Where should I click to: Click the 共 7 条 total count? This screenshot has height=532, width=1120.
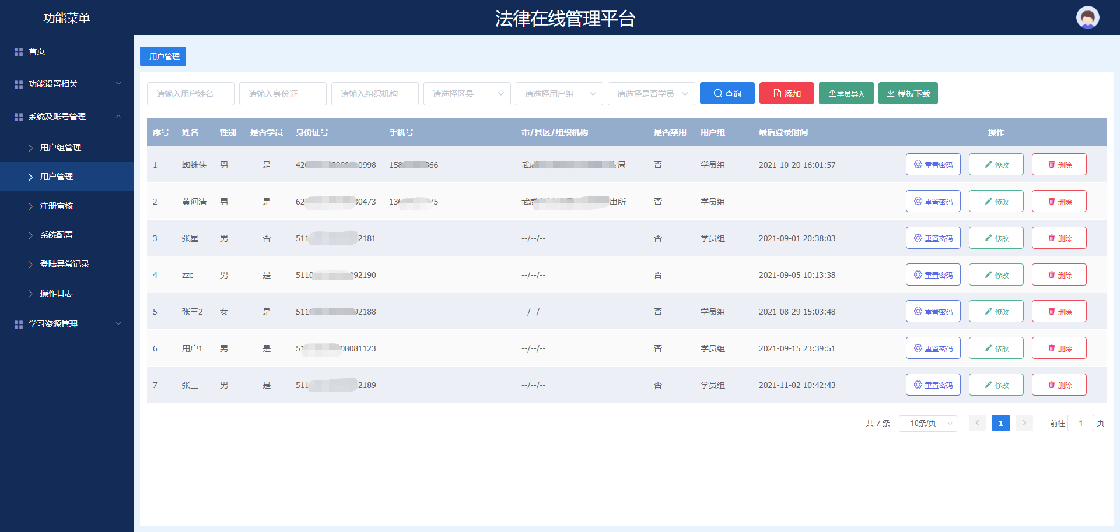coord(878,423)
